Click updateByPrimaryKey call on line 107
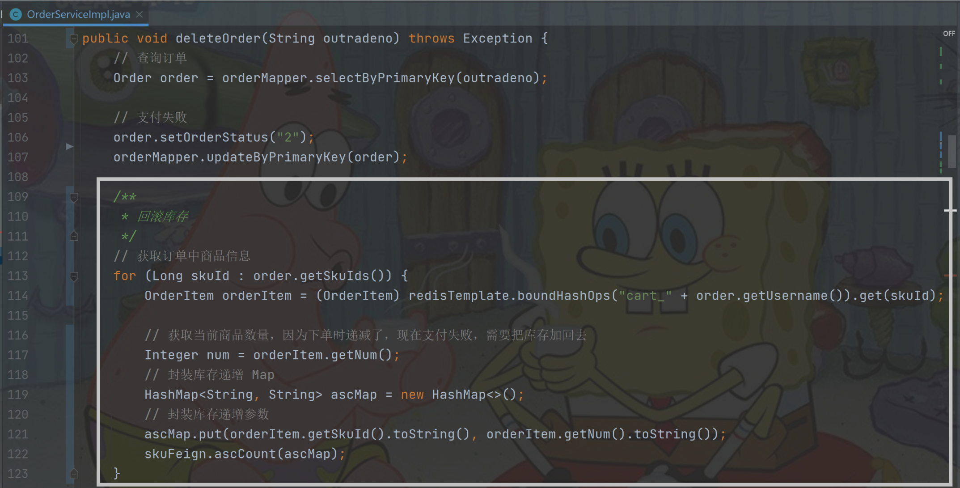The width and height of the screenshot is (960, 488). pos(276,157)
